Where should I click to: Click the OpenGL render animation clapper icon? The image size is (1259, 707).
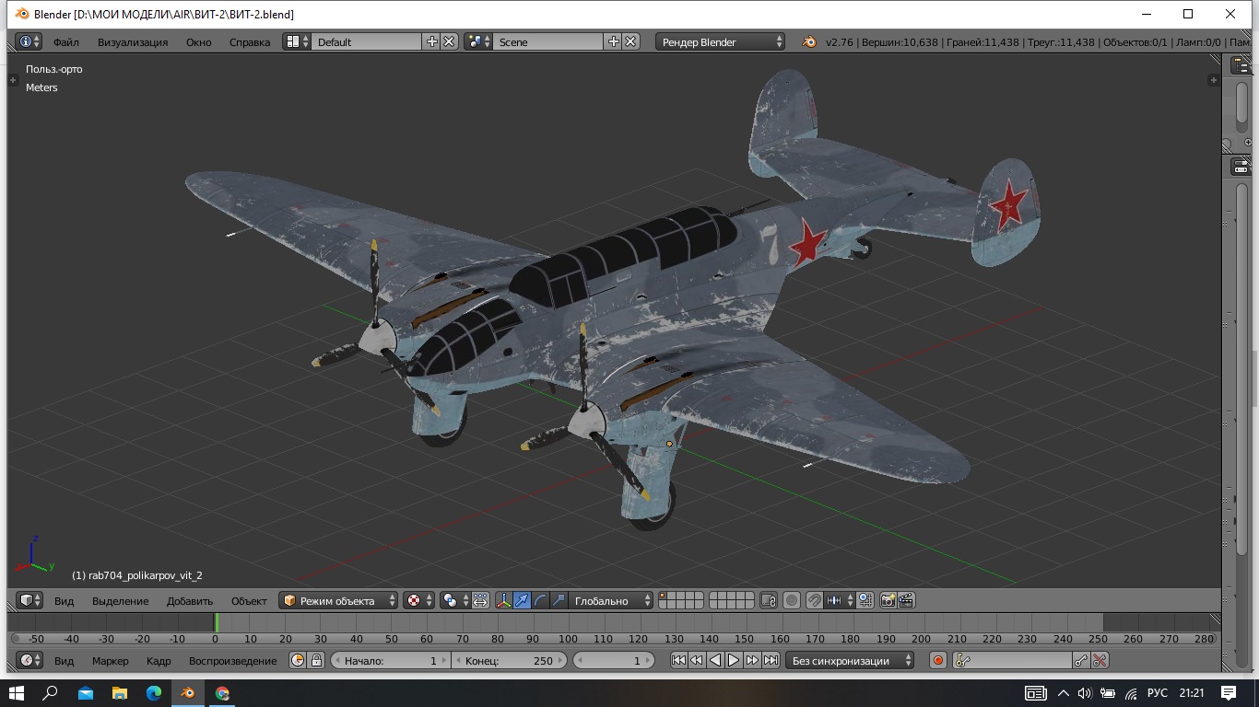pyautogui.click(x=906, y=600)
